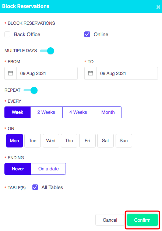Set ending to On a date
This screenshot has height=231, width=162.
[x=49, y=169]
